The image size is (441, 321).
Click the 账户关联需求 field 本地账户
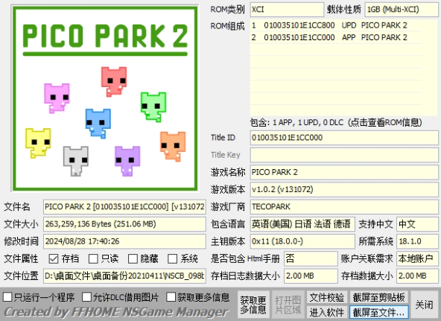[417, 258]
